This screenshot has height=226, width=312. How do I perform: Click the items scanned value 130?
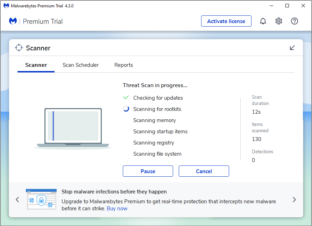click(256, 139)
